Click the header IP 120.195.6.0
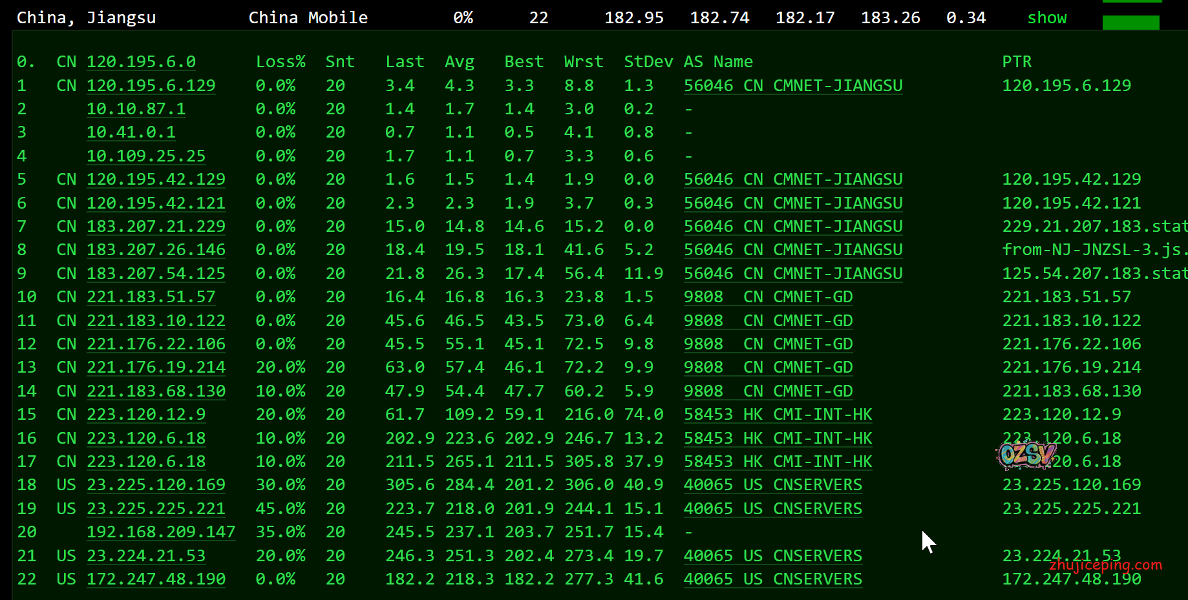 [x=141, y=62]
